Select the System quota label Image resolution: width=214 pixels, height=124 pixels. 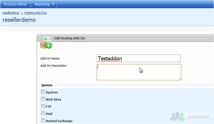[52, 92]
